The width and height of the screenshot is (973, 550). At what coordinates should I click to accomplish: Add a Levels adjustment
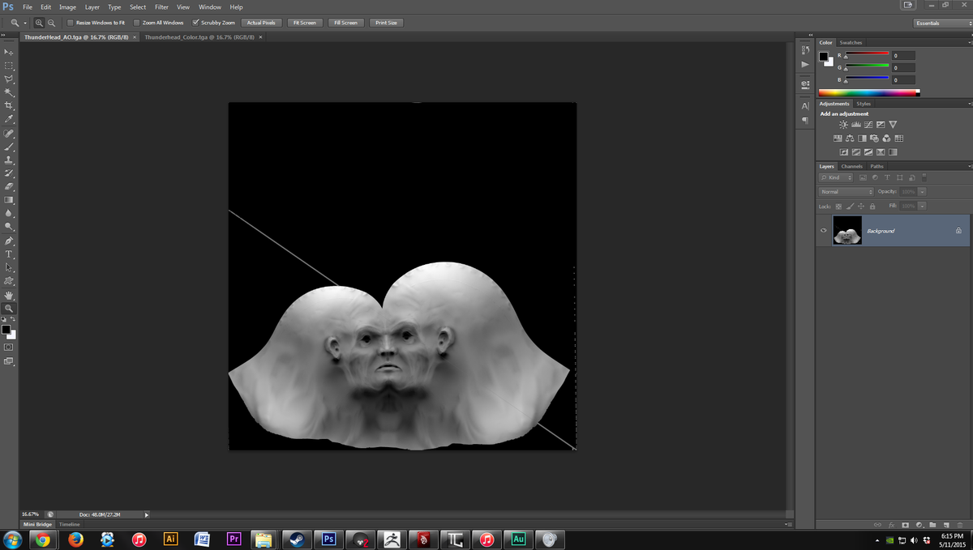[x=855, y=125]
